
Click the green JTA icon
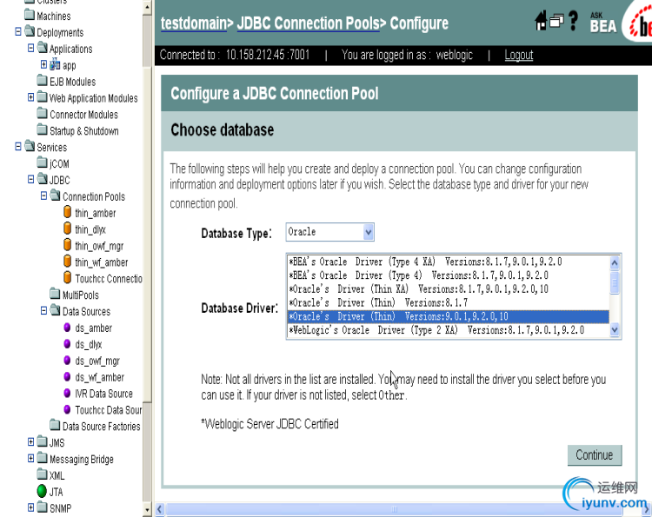(x=42, y=491)
